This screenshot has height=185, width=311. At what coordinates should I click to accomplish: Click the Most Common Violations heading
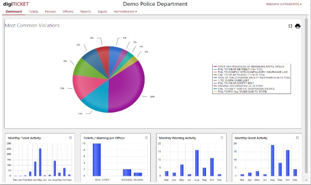[x=32, y=25]
